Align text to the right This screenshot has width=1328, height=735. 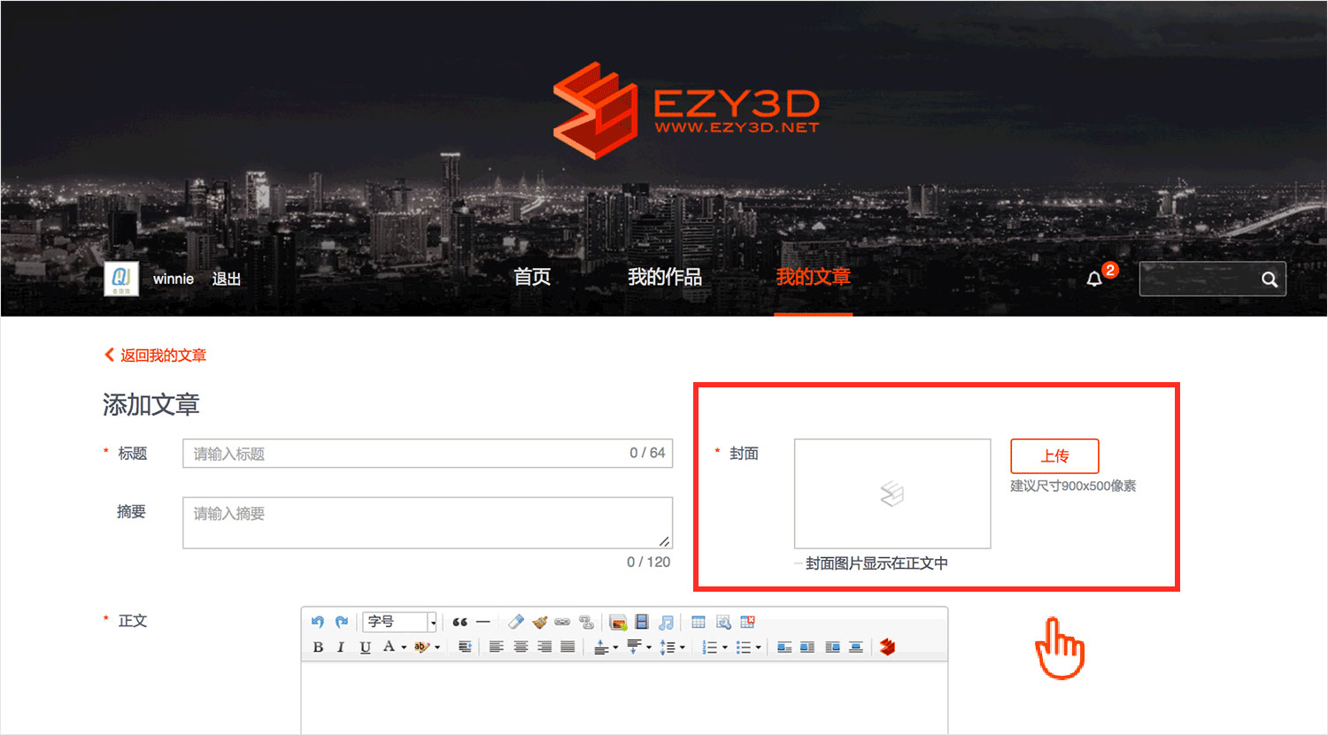point(544,647)
